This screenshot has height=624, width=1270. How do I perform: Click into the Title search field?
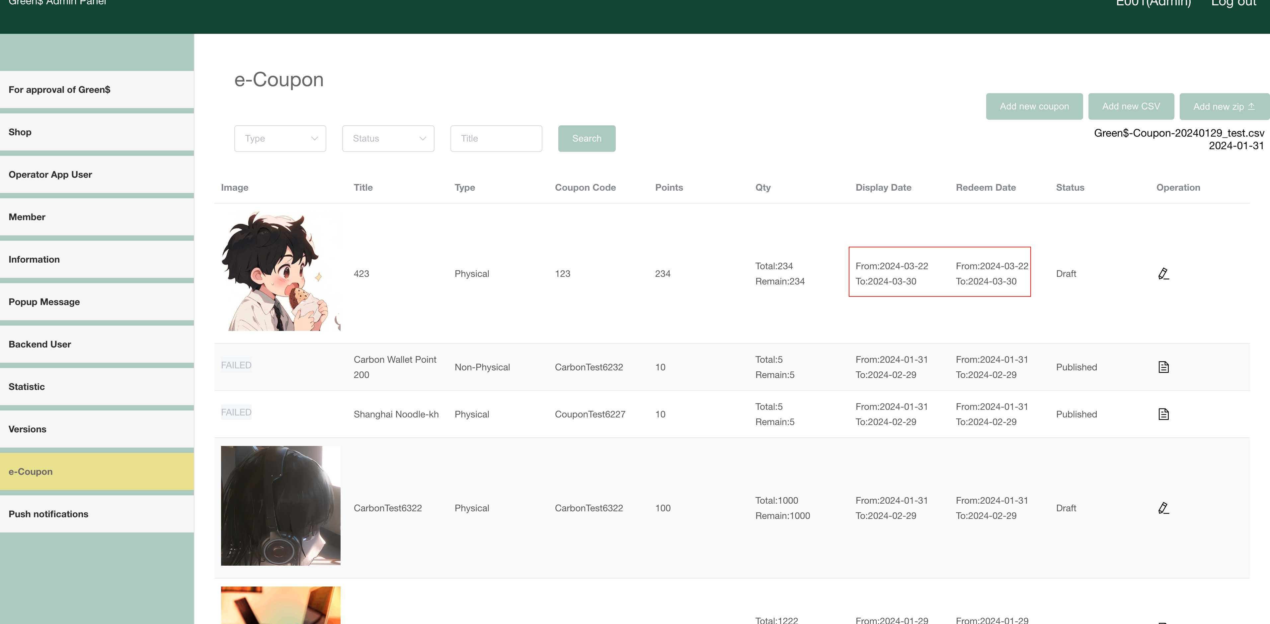pos(496,138)
